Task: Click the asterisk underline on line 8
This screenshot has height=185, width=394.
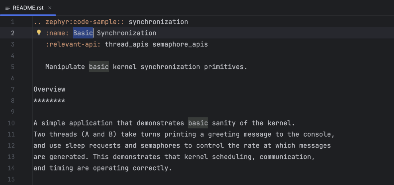Action: point(49,101)
